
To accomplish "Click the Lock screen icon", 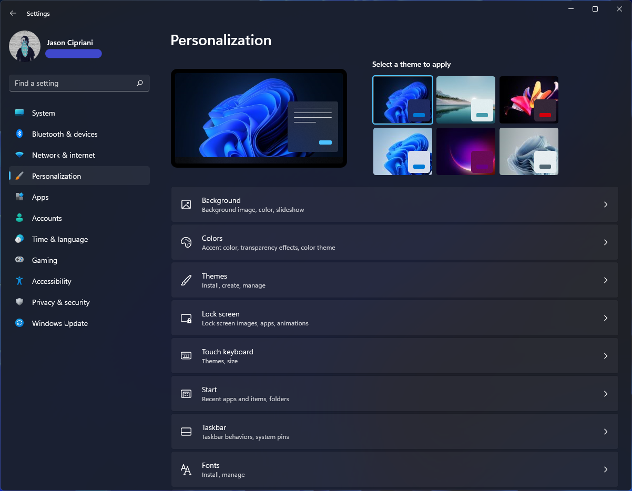I will tap(186, 318).
